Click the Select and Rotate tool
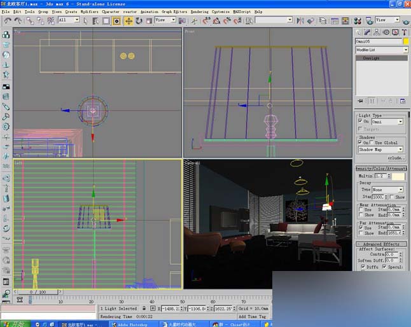This screenshot has height=327, width=411. (x=139, y=20)
